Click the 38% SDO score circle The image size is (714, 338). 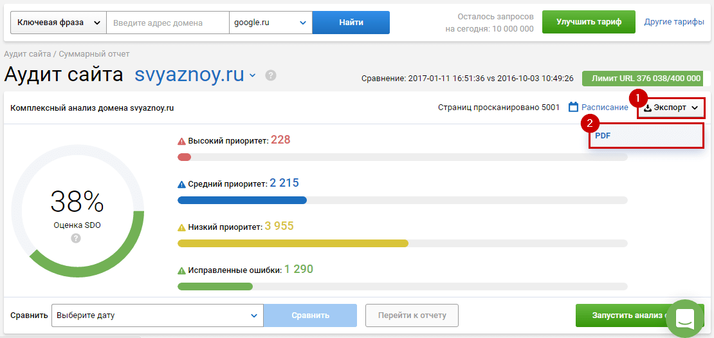(77, 211)
